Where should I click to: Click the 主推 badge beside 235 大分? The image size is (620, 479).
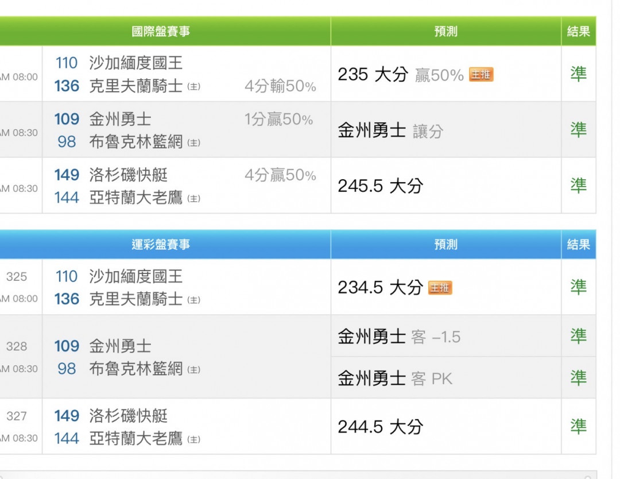tap(481, 75)
